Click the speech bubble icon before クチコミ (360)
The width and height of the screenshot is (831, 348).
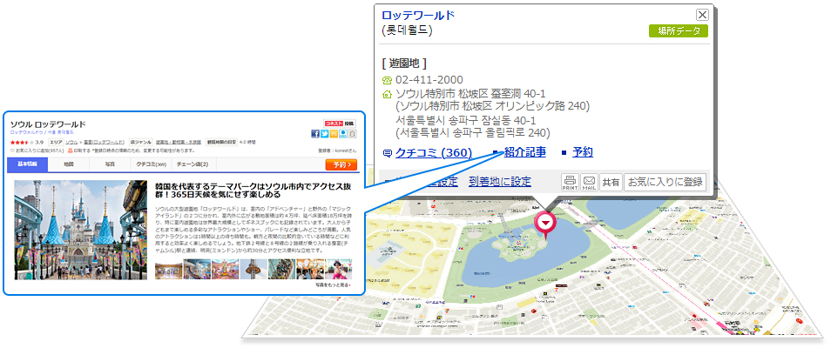[x=387, y=154]
